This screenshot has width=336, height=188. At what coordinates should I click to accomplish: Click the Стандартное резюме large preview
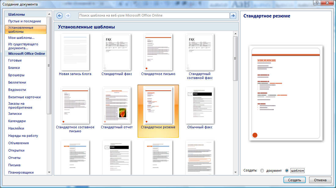(286, 93)
